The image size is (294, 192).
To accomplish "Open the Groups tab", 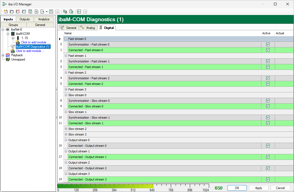I will [x=13, y=25].
